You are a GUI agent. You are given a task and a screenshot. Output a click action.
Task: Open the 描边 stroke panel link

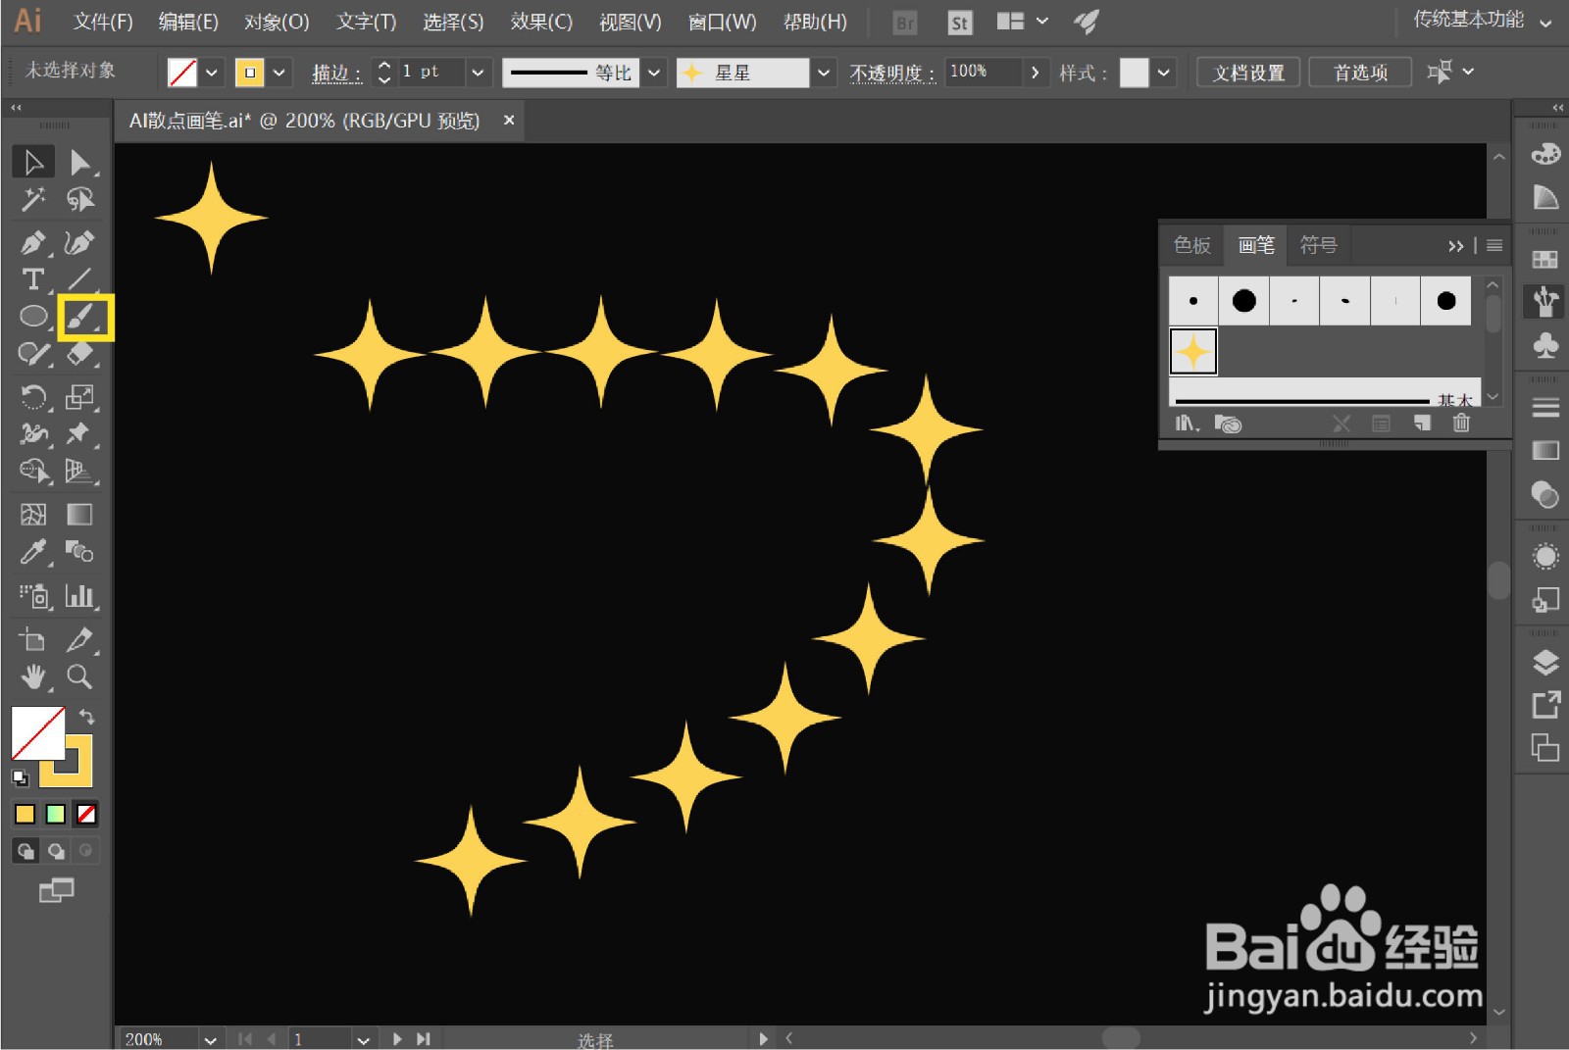[336, 73]
